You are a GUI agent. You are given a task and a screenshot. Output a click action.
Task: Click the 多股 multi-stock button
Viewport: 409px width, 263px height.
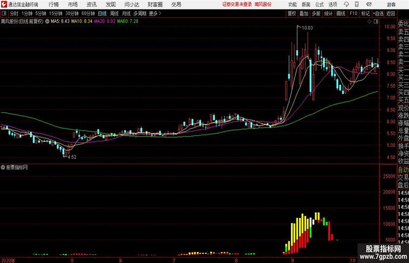click(316, 14)
